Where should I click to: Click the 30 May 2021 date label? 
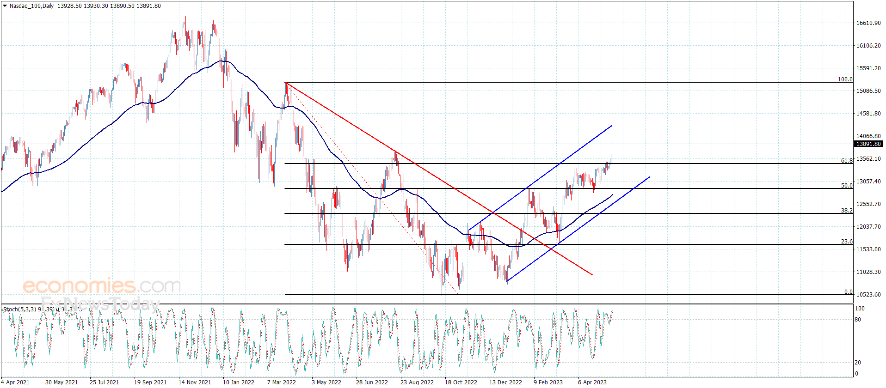[62, 382]
